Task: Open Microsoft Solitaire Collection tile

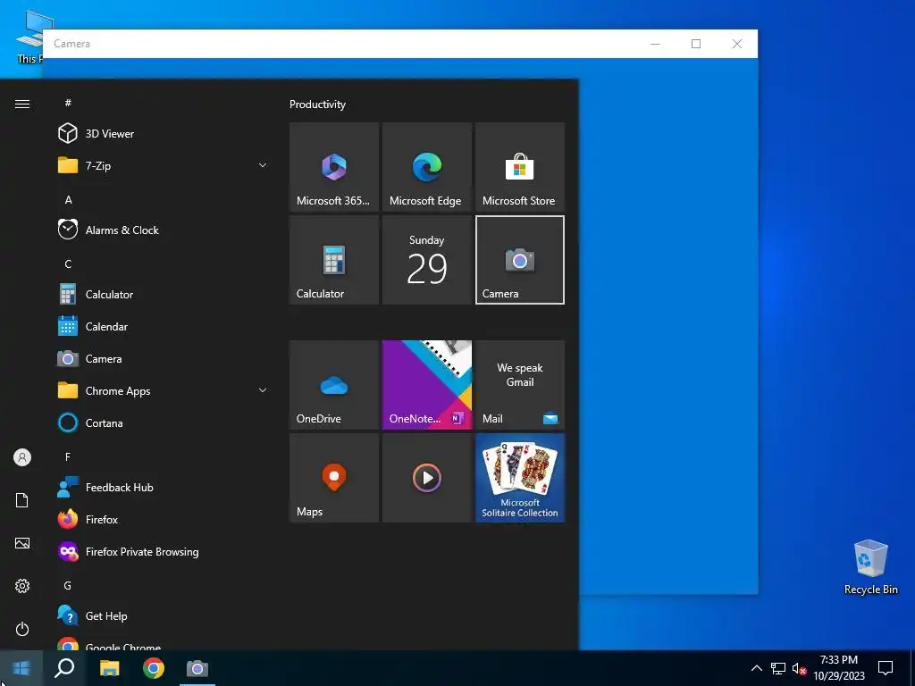Action: pos(520,478)
